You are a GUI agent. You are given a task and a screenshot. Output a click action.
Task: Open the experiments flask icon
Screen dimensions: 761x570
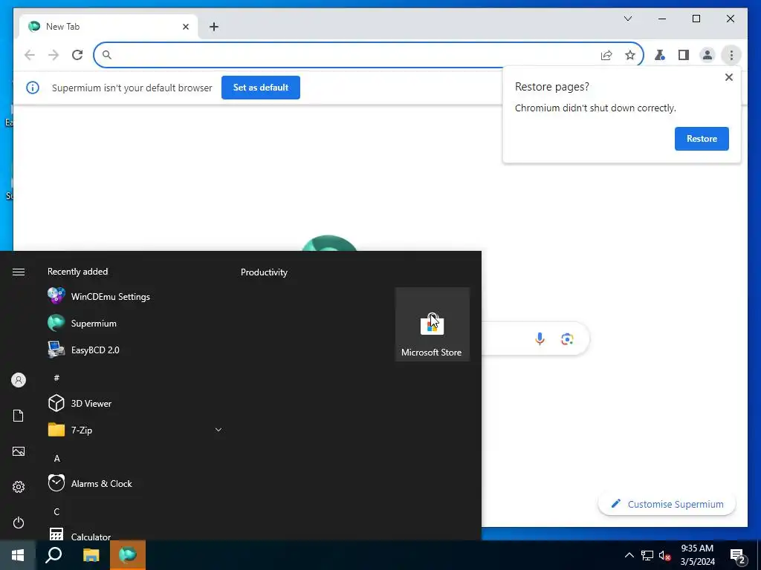[660, 55]
